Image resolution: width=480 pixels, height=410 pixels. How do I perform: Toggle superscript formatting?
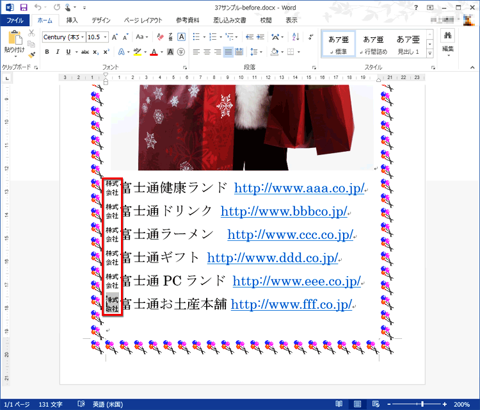pos(106,52)
